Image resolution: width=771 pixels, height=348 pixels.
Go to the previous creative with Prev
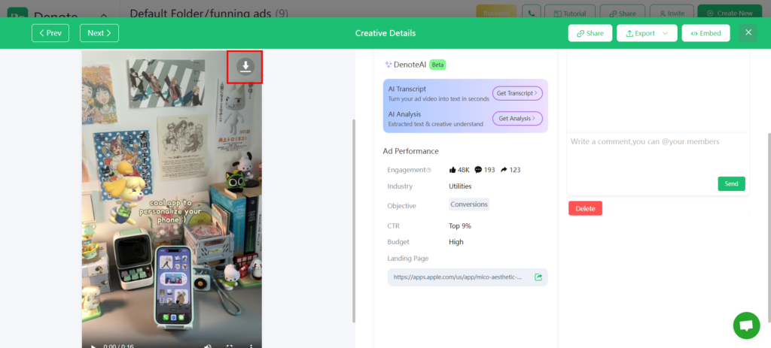(50, 33)
